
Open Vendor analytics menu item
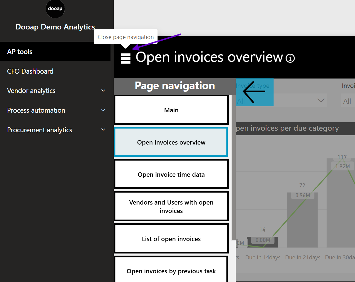[x=31, y=91]
